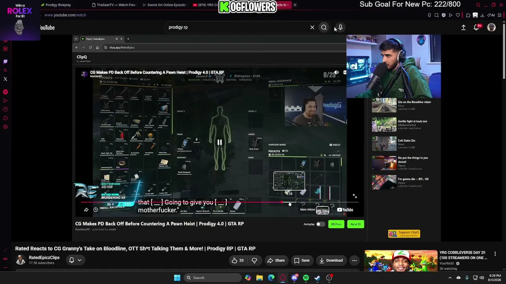Toggle the ClipQ Autoplay switch
This screenshot has width=506, height=284.
coord(320,224)
